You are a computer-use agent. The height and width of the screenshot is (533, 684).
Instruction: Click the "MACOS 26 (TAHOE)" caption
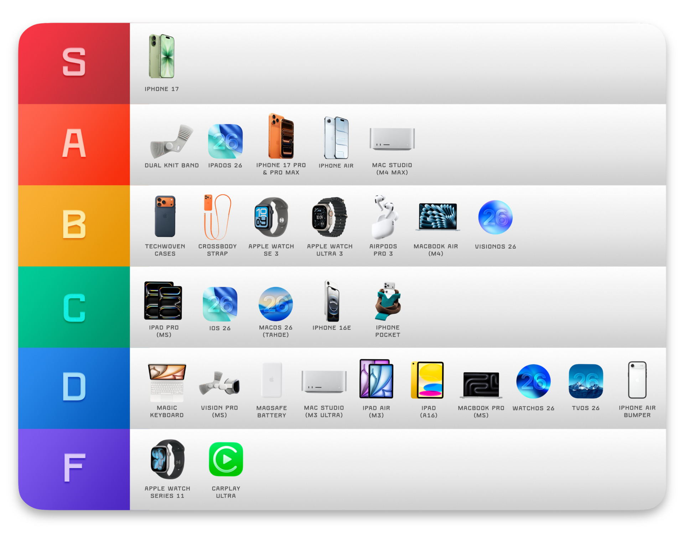tap(276, 331)
